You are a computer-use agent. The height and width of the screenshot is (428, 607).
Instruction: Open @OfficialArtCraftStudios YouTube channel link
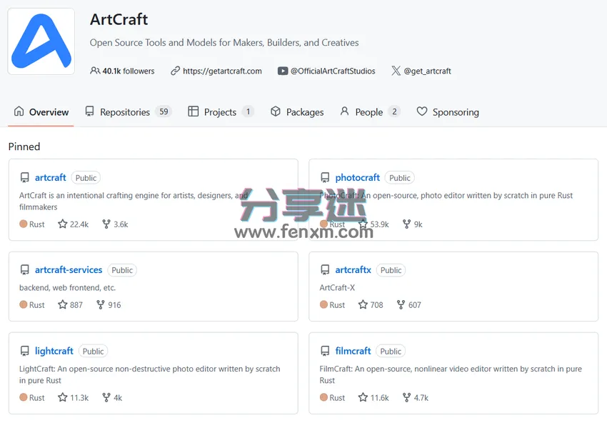pyautogui.click(x=333, y=71)
